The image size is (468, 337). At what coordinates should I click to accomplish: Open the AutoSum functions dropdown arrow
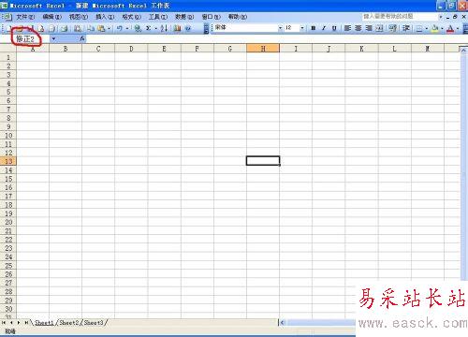pos(155,28)
